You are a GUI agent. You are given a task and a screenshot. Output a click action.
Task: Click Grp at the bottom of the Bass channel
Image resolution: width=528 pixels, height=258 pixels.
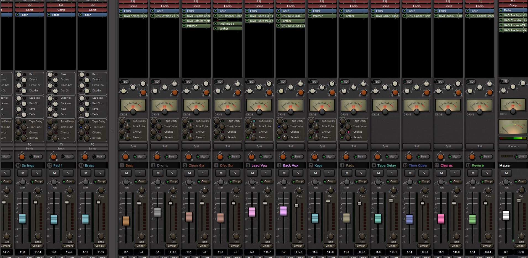tap(133, 257)
